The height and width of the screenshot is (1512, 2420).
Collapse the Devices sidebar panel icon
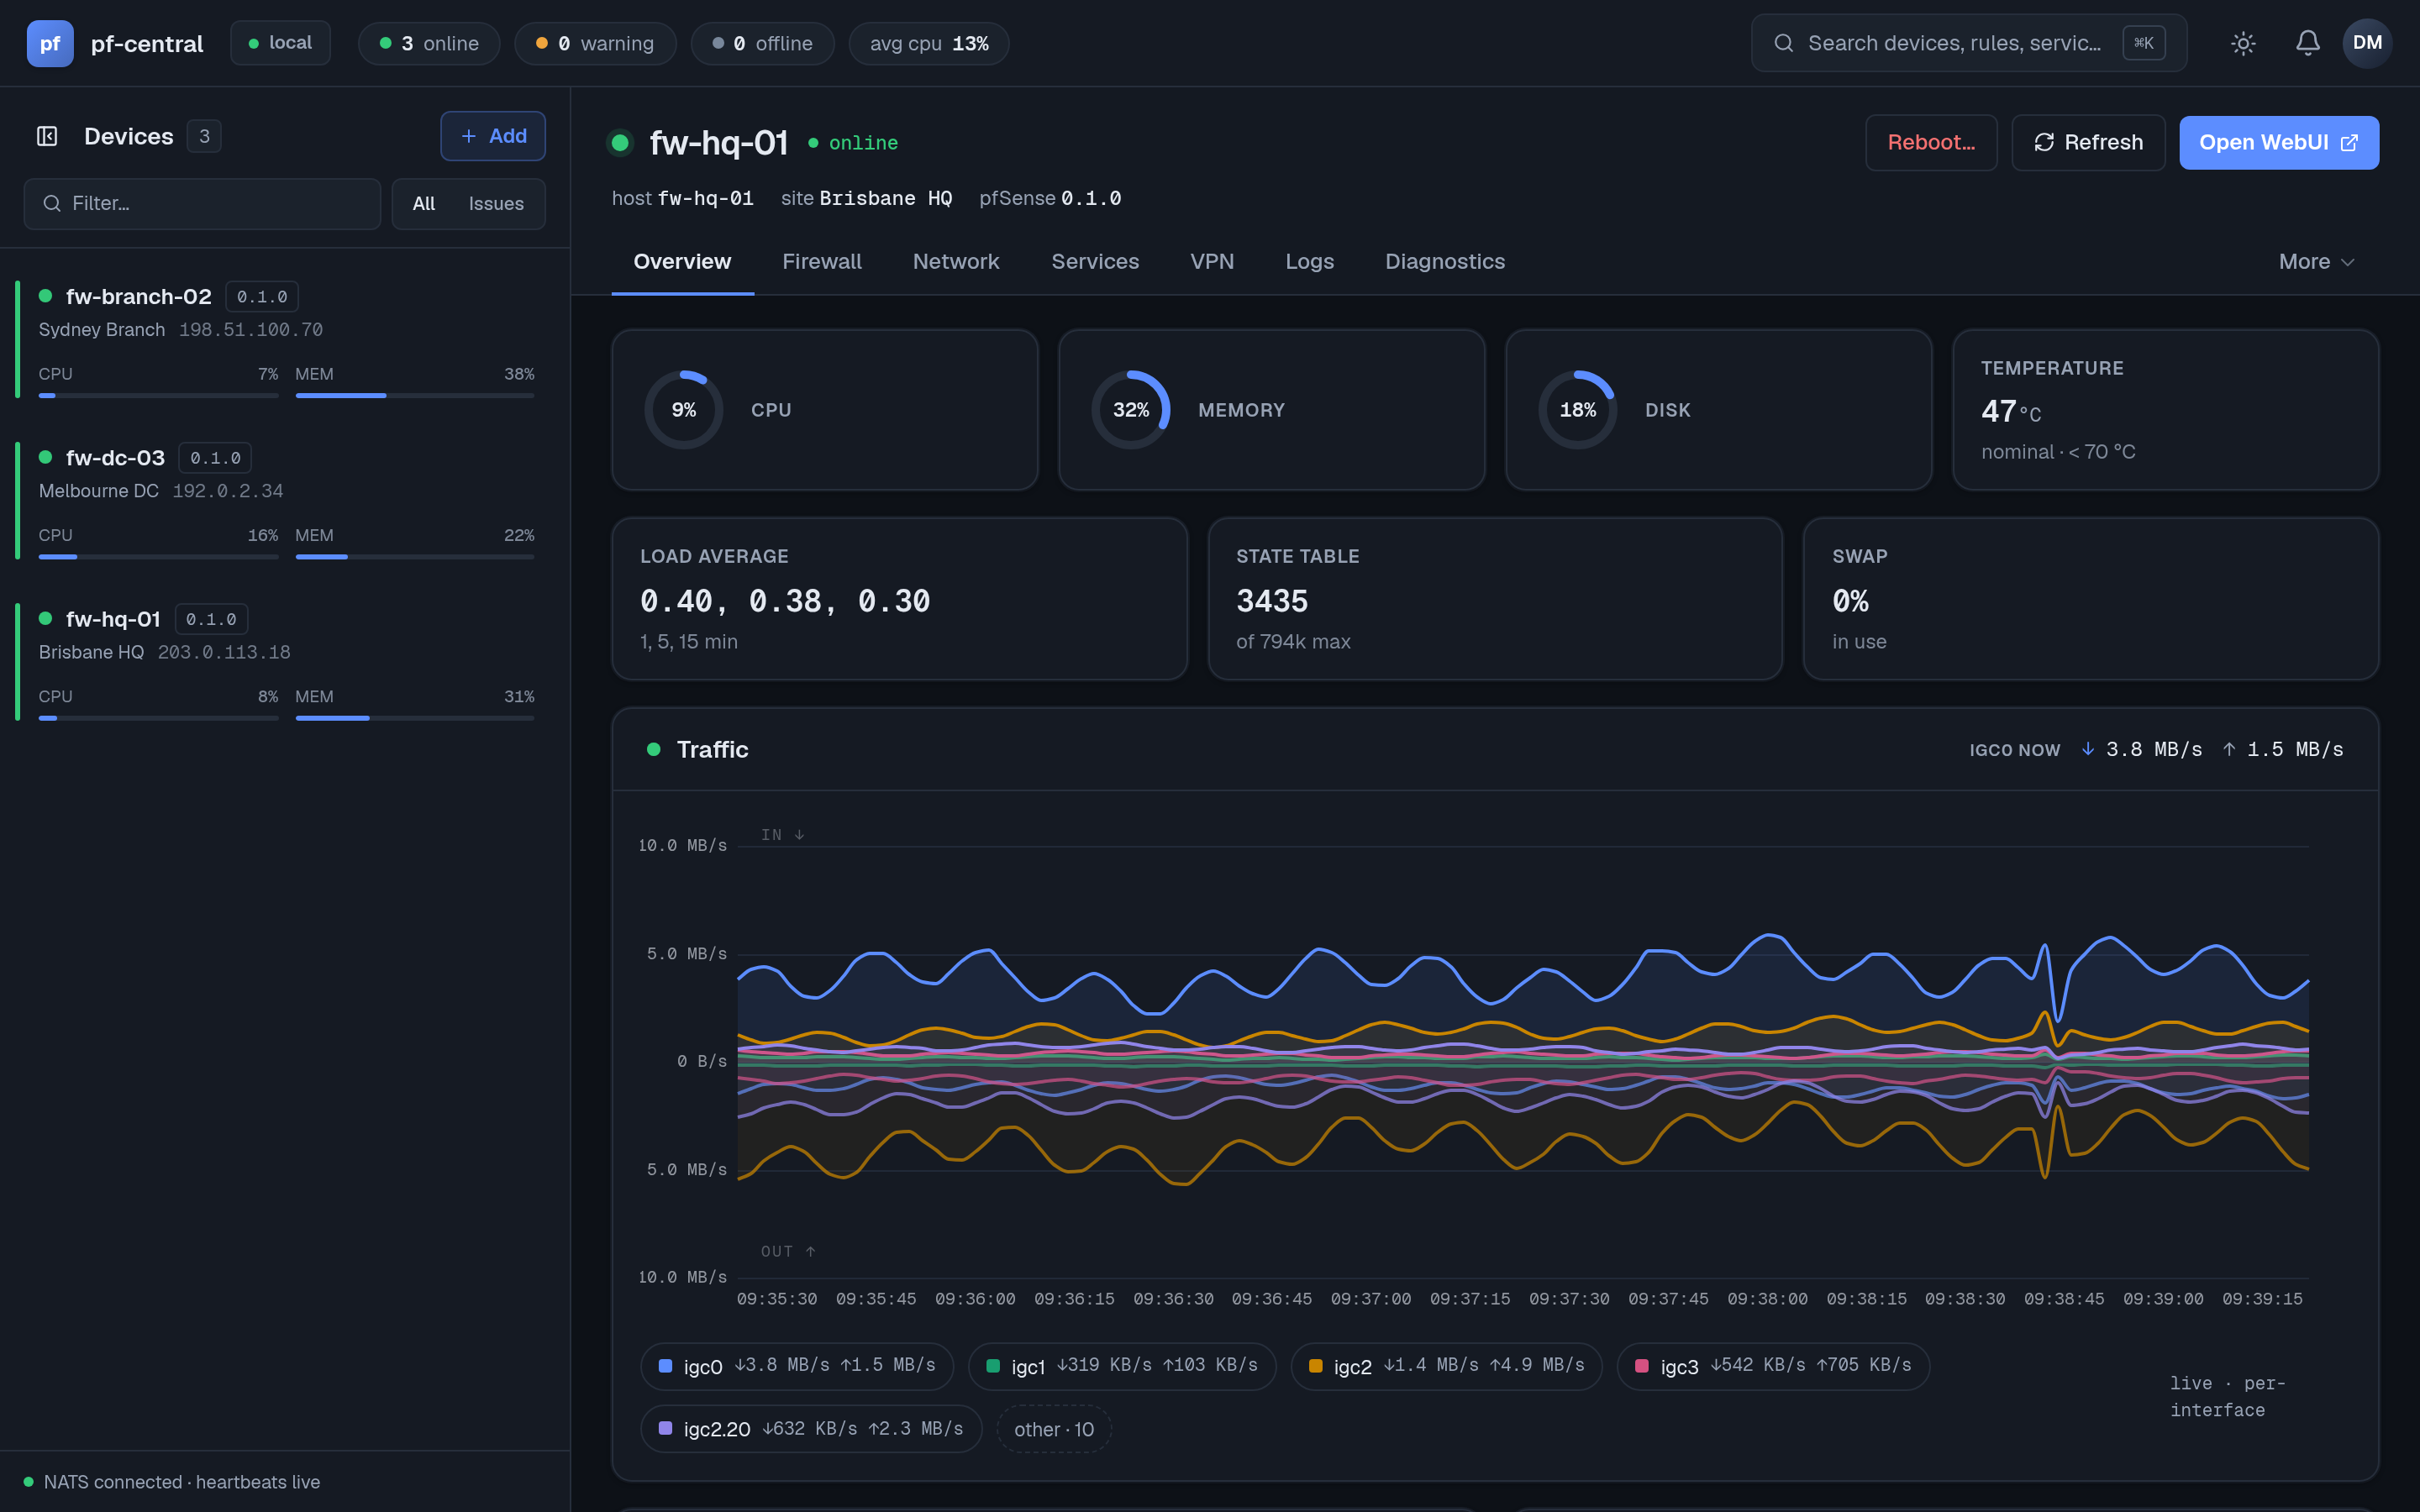pos(47,136)
